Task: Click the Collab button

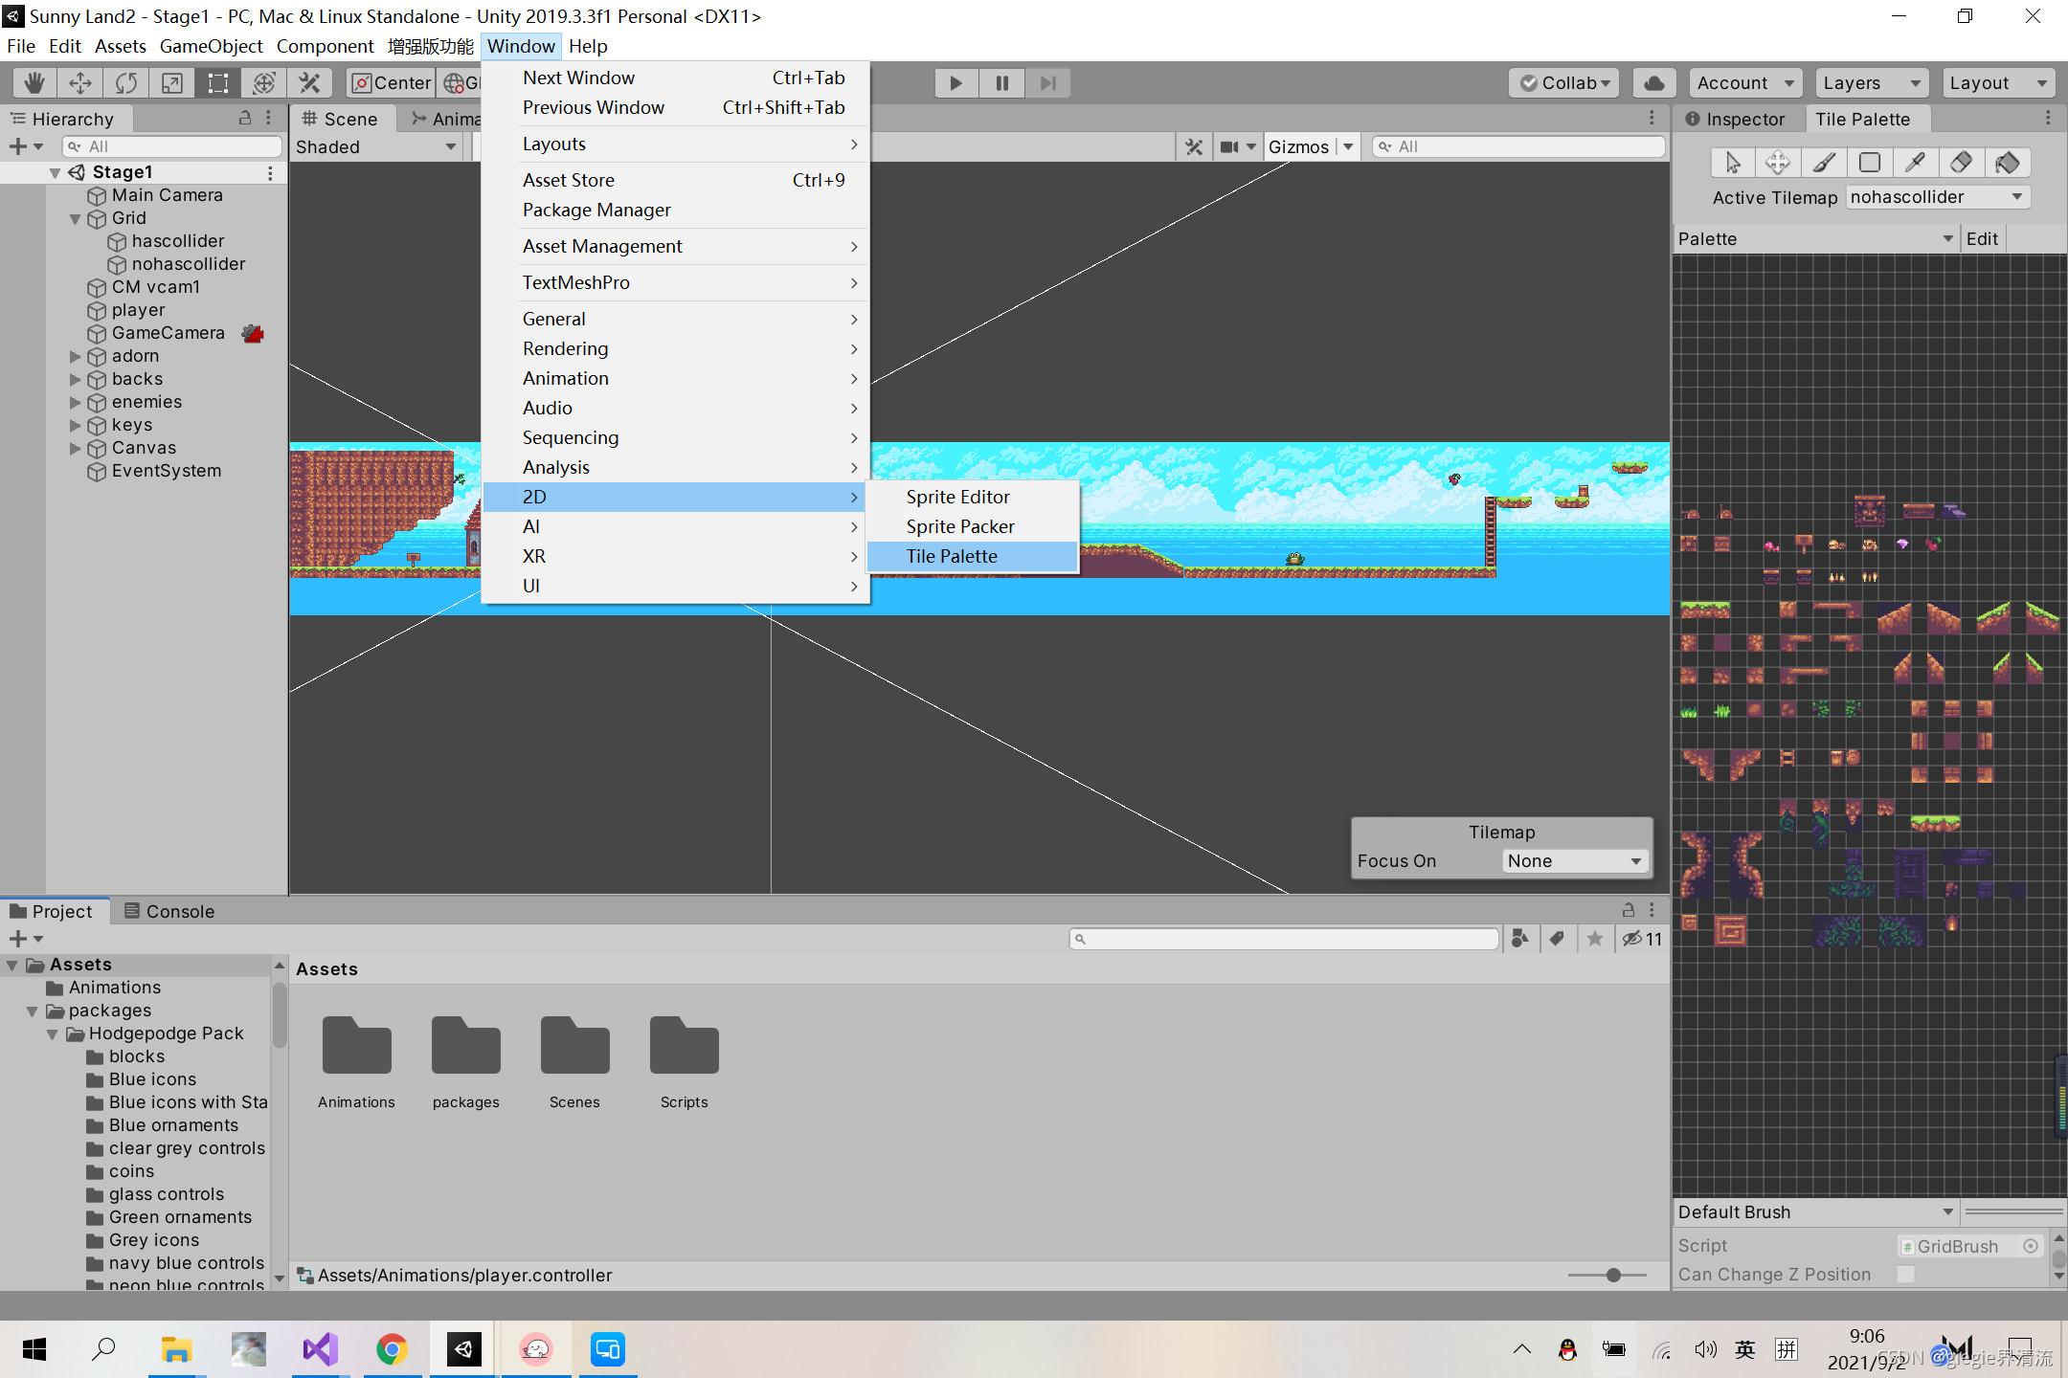Action: [x=1565, y=83]
